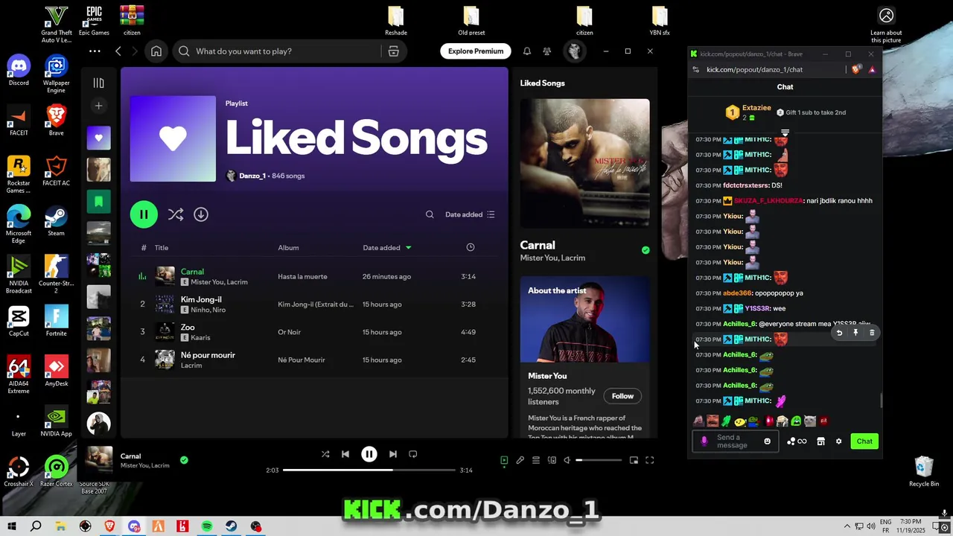Open the Spotify three-dots menu

95,51
